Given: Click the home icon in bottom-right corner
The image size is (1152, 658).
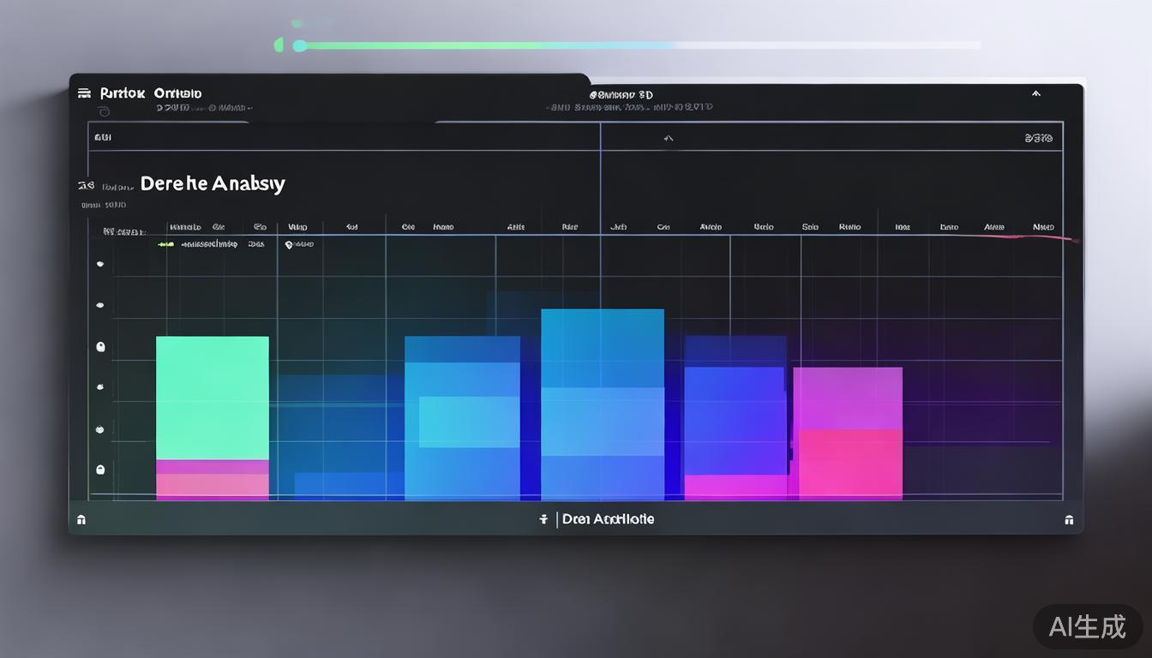Looking at the screenshot, I should [1069, 519].
